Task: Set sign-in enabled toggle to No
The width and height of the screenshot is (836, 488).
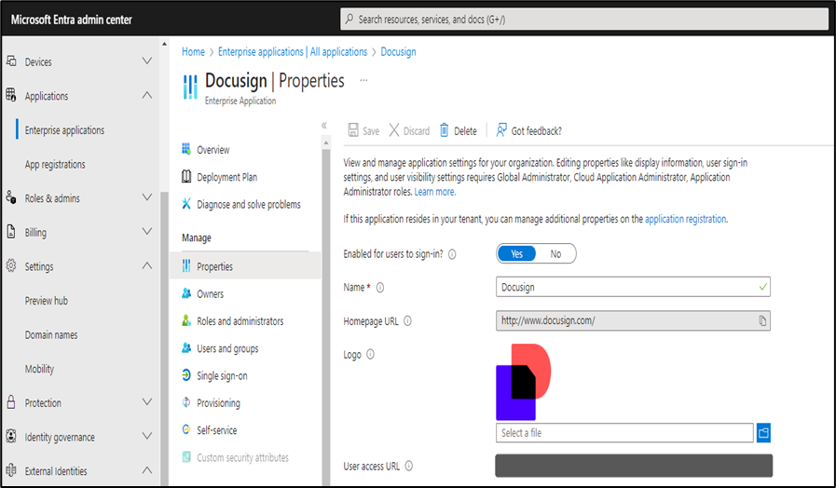Action: [555, 254]
